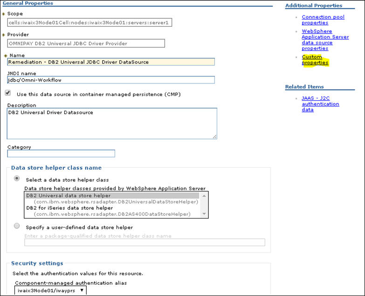Click the required marker beside Scope
Viewport: 365px width, 296px height.
pyautogui.click(x=3, y=14)
